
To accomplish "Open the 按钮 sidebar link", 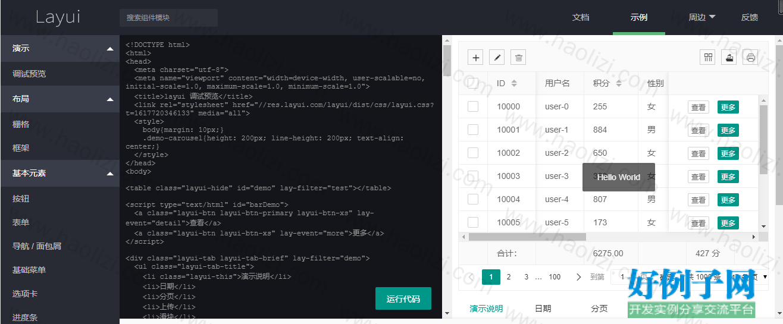I will pos(59,199).
